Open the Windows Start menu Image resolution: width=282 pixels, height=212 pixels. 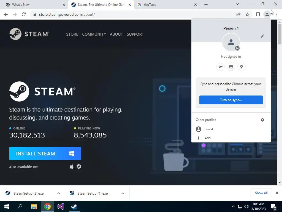click(x=7, y=206)
